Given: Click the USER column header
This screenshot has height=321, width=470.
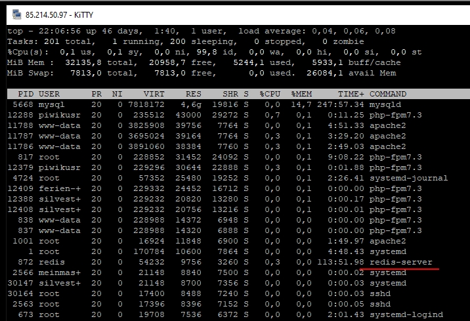Looking at the screenshot, I should [x=49, y=94].
